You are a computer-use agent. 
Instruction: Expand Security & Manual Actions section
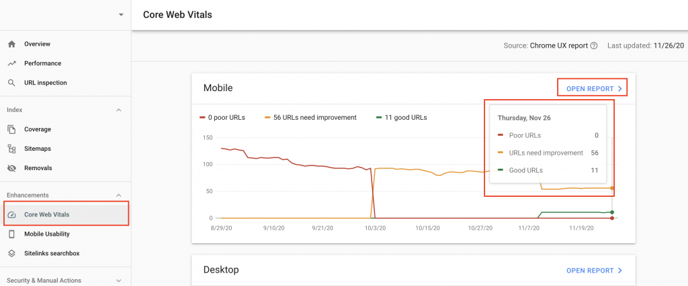(x=118, y=281)
